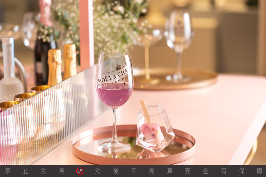This screenshot has width=266, height=177.
Task: Click the character '駕' in the banner
Action: coord(62,171)
